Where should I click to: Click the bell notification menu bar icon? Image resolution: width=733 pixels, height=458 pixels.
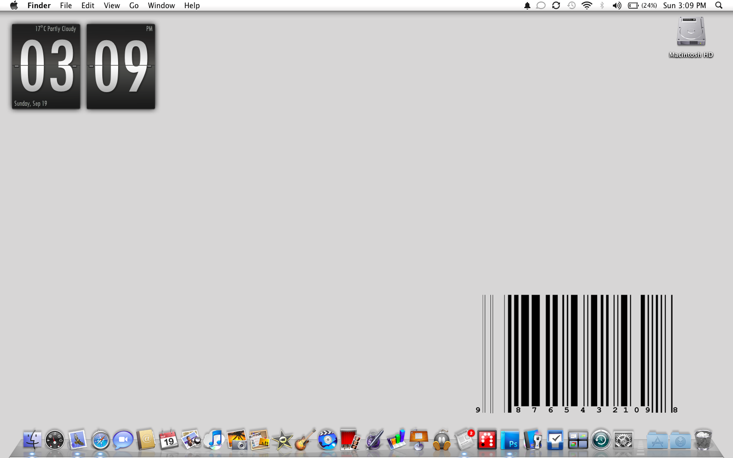527,6
